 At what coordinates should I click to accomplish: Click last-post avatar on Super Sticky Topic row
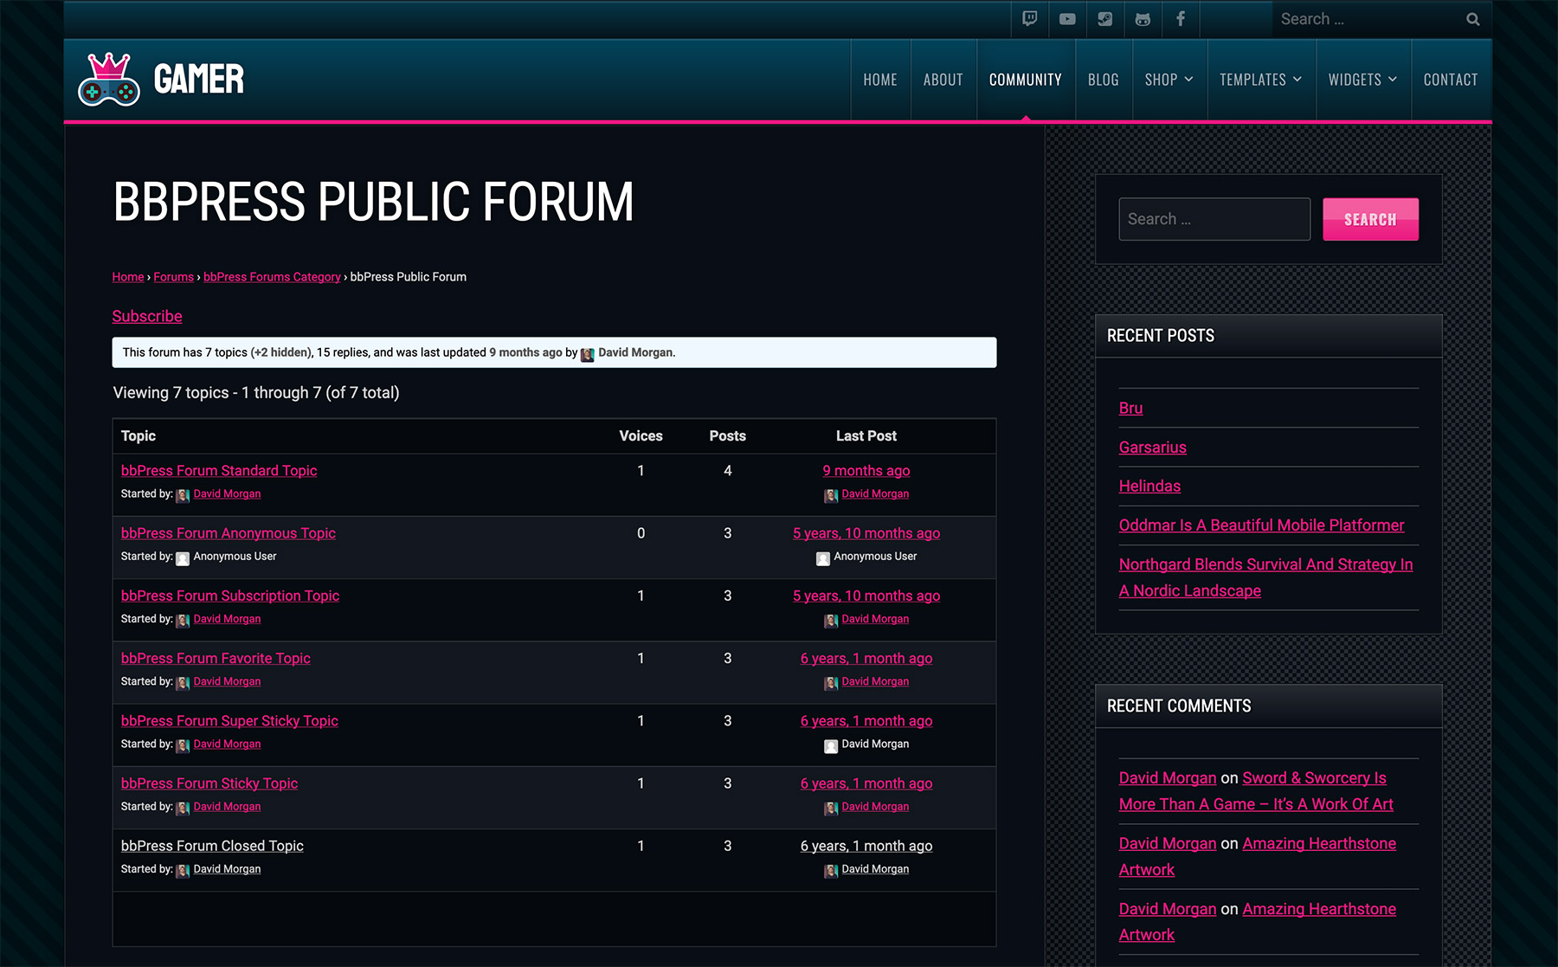pos(831,745)
